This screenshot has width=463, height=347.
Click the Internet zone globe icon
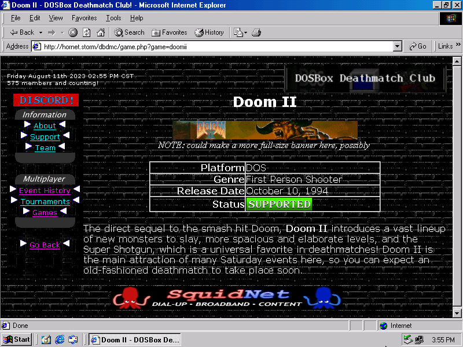coord(383,326)
